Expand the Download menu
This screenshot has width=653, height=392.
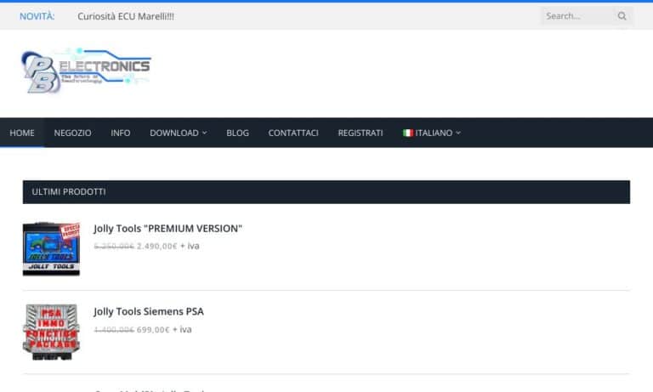[x=179, y=133]
